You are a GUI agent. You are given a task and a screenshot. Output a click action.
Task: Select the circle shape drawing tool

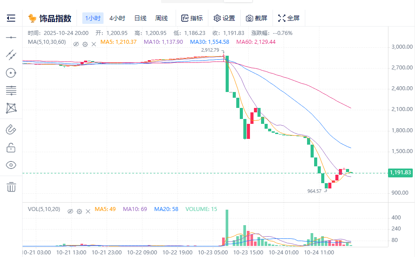(11, 73)
